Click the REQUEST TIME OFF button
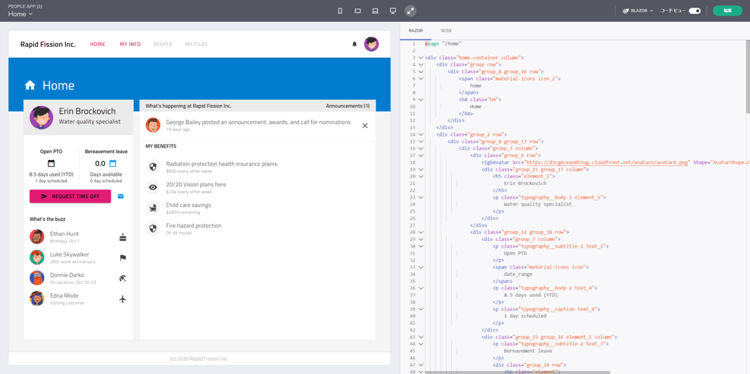This screenshot has height=374, width=750. click(x=70, y=196)
